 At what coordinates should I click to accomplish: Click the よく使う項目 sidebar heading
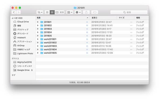pos(17,18)
